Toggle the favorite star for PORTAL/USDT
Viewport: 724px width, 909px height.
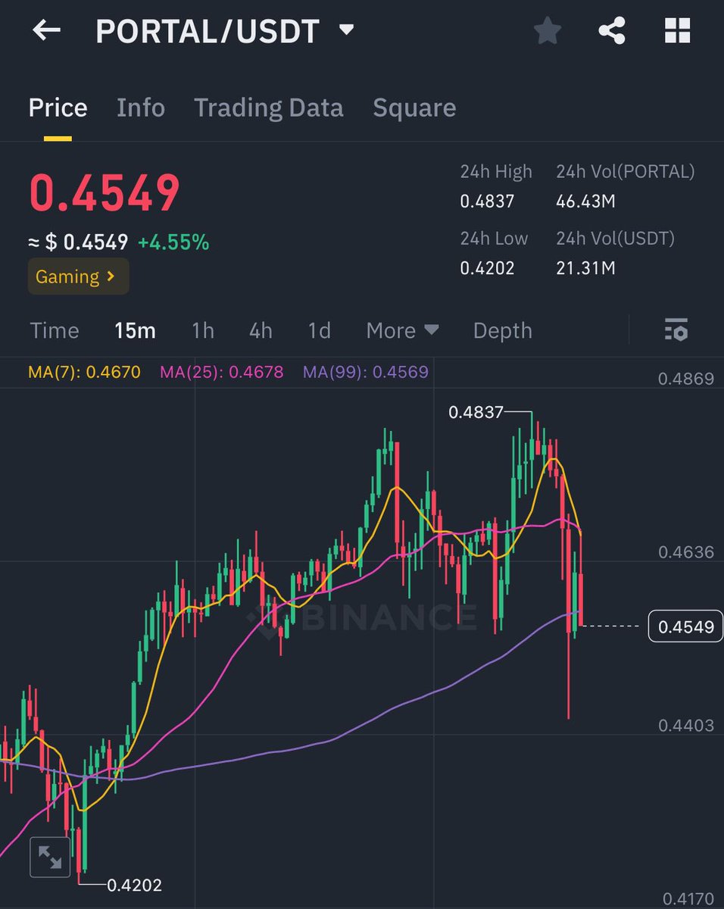pyautogui.click(x=547, y=30)
